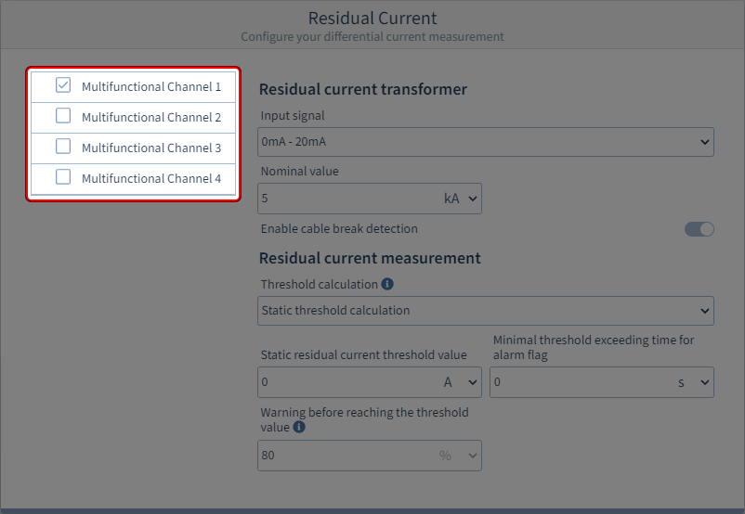Open static threshold A unit dropdown

(x=461, y=382)
